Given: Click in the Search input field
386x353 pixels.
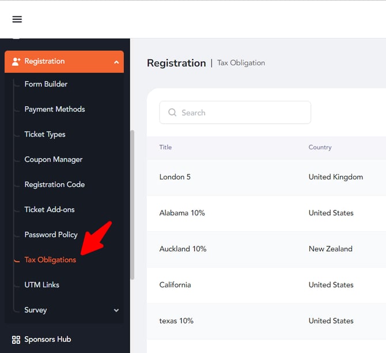Looking at the screenshot, I should (242, 112).
